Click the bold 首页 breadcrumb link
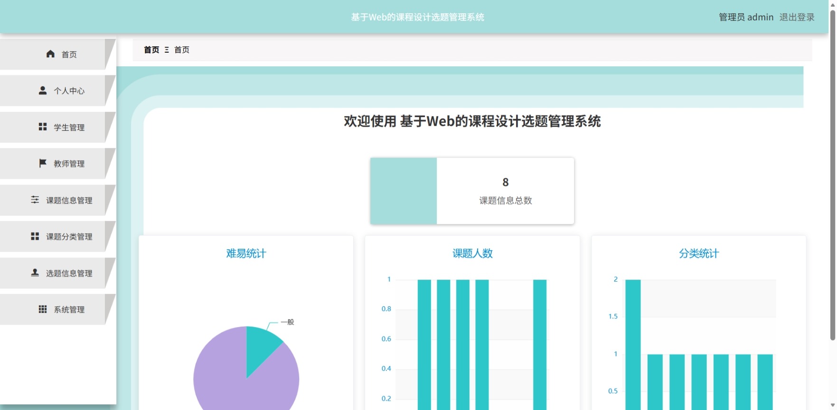The width and height of the screenshot is (837, 410). (x=151, y=50)
